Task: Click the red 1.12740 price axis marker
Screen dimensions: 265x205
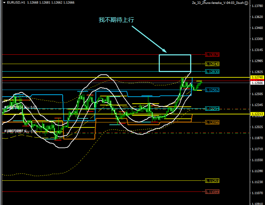Action: pos(257,77)
